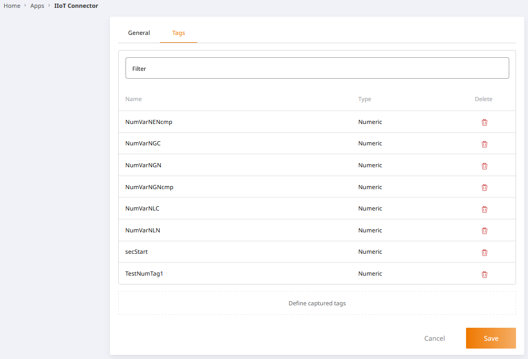
Task: Delete the NumVarNGNcmp tag
Action: [484, 188]
